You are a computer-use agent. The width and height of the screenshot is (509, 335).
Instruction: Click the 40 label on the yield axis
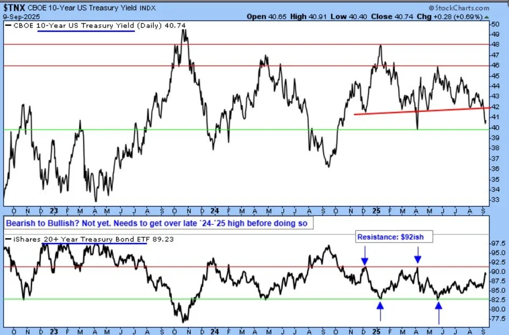pos(495,127)
